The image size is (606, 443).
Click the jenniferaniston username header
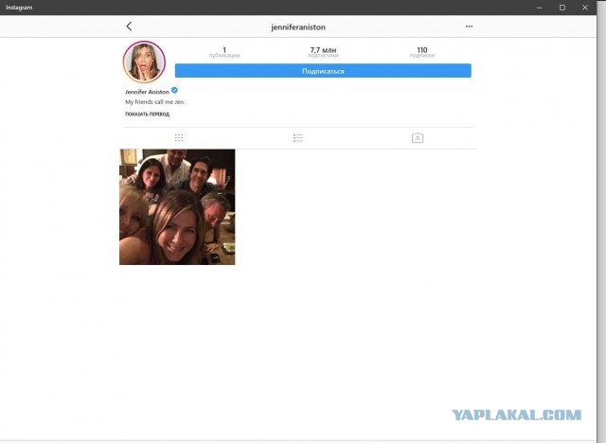298,27
